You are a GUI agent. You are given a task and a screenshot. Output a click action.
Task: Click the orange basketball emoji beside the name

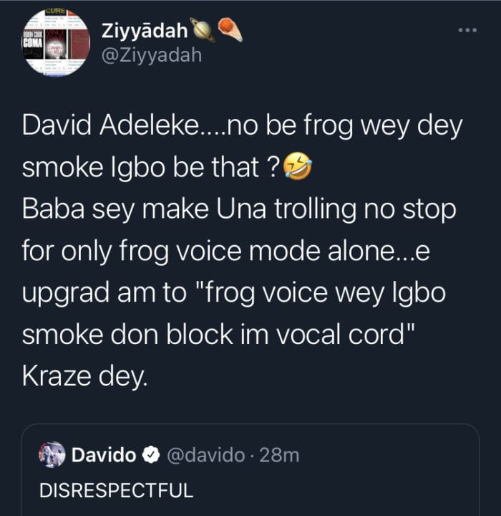230,29
